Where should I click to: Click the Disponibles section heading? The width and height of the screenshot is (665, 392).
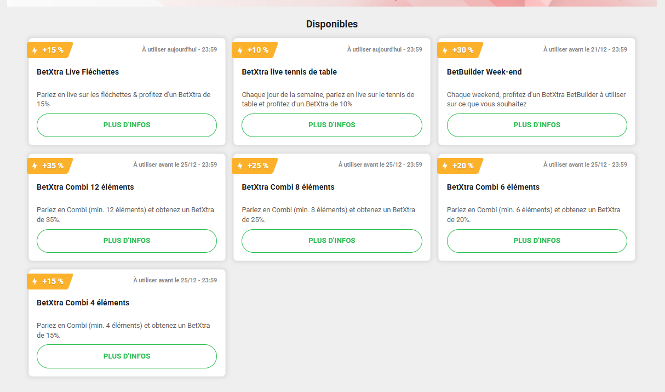point(332,24)
